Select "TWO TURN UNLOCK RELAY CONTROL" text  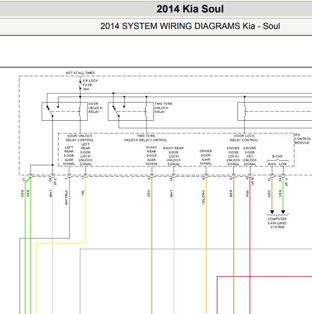pyautogui.click(x=145, y=138)
